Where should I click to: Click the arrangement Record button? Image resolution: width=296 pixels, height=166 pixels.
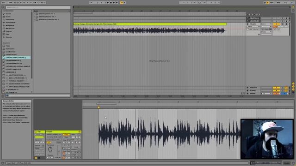pyautogui.click(x=114, y=3)
